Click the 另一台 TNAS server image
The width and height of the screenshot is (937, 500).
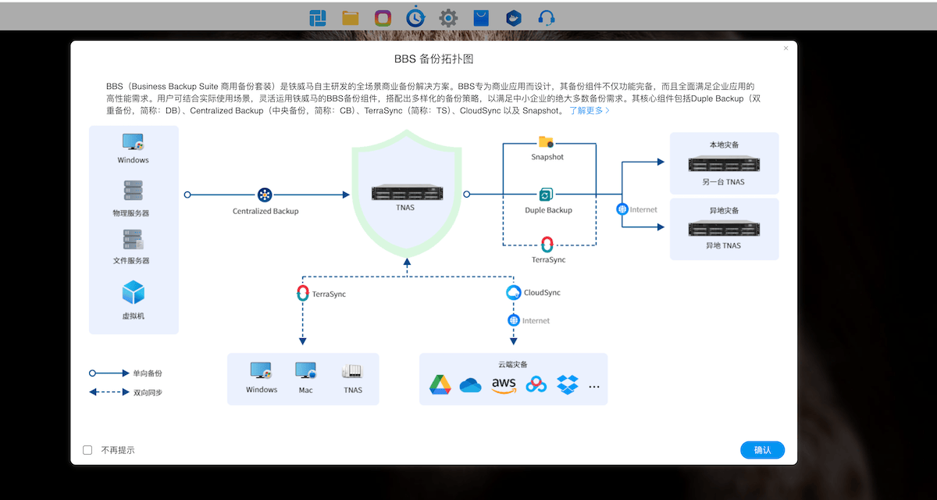click(x=724, y=164)
